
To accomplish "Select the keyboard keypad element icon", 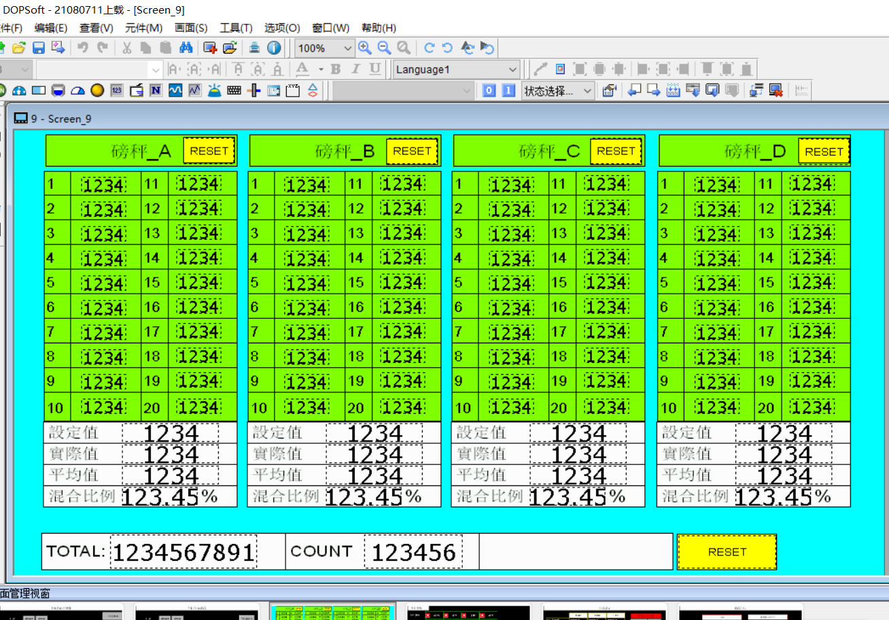I will pos(234,90).
